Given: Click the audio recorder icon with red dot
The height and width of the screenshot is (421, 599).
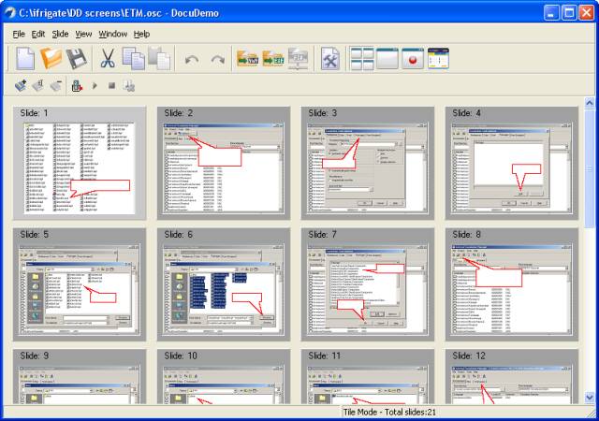Looking at the screenshot, I should click(77, 85).
